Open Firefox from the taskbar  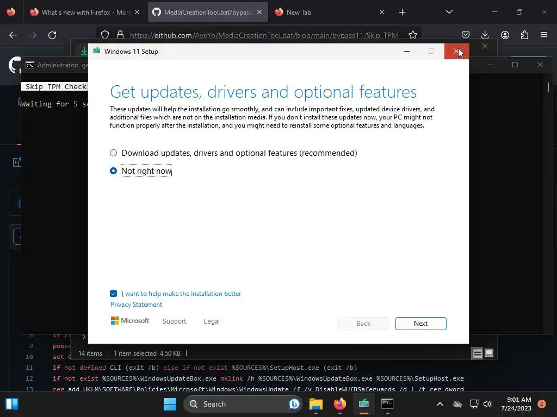tap(339, 404)
